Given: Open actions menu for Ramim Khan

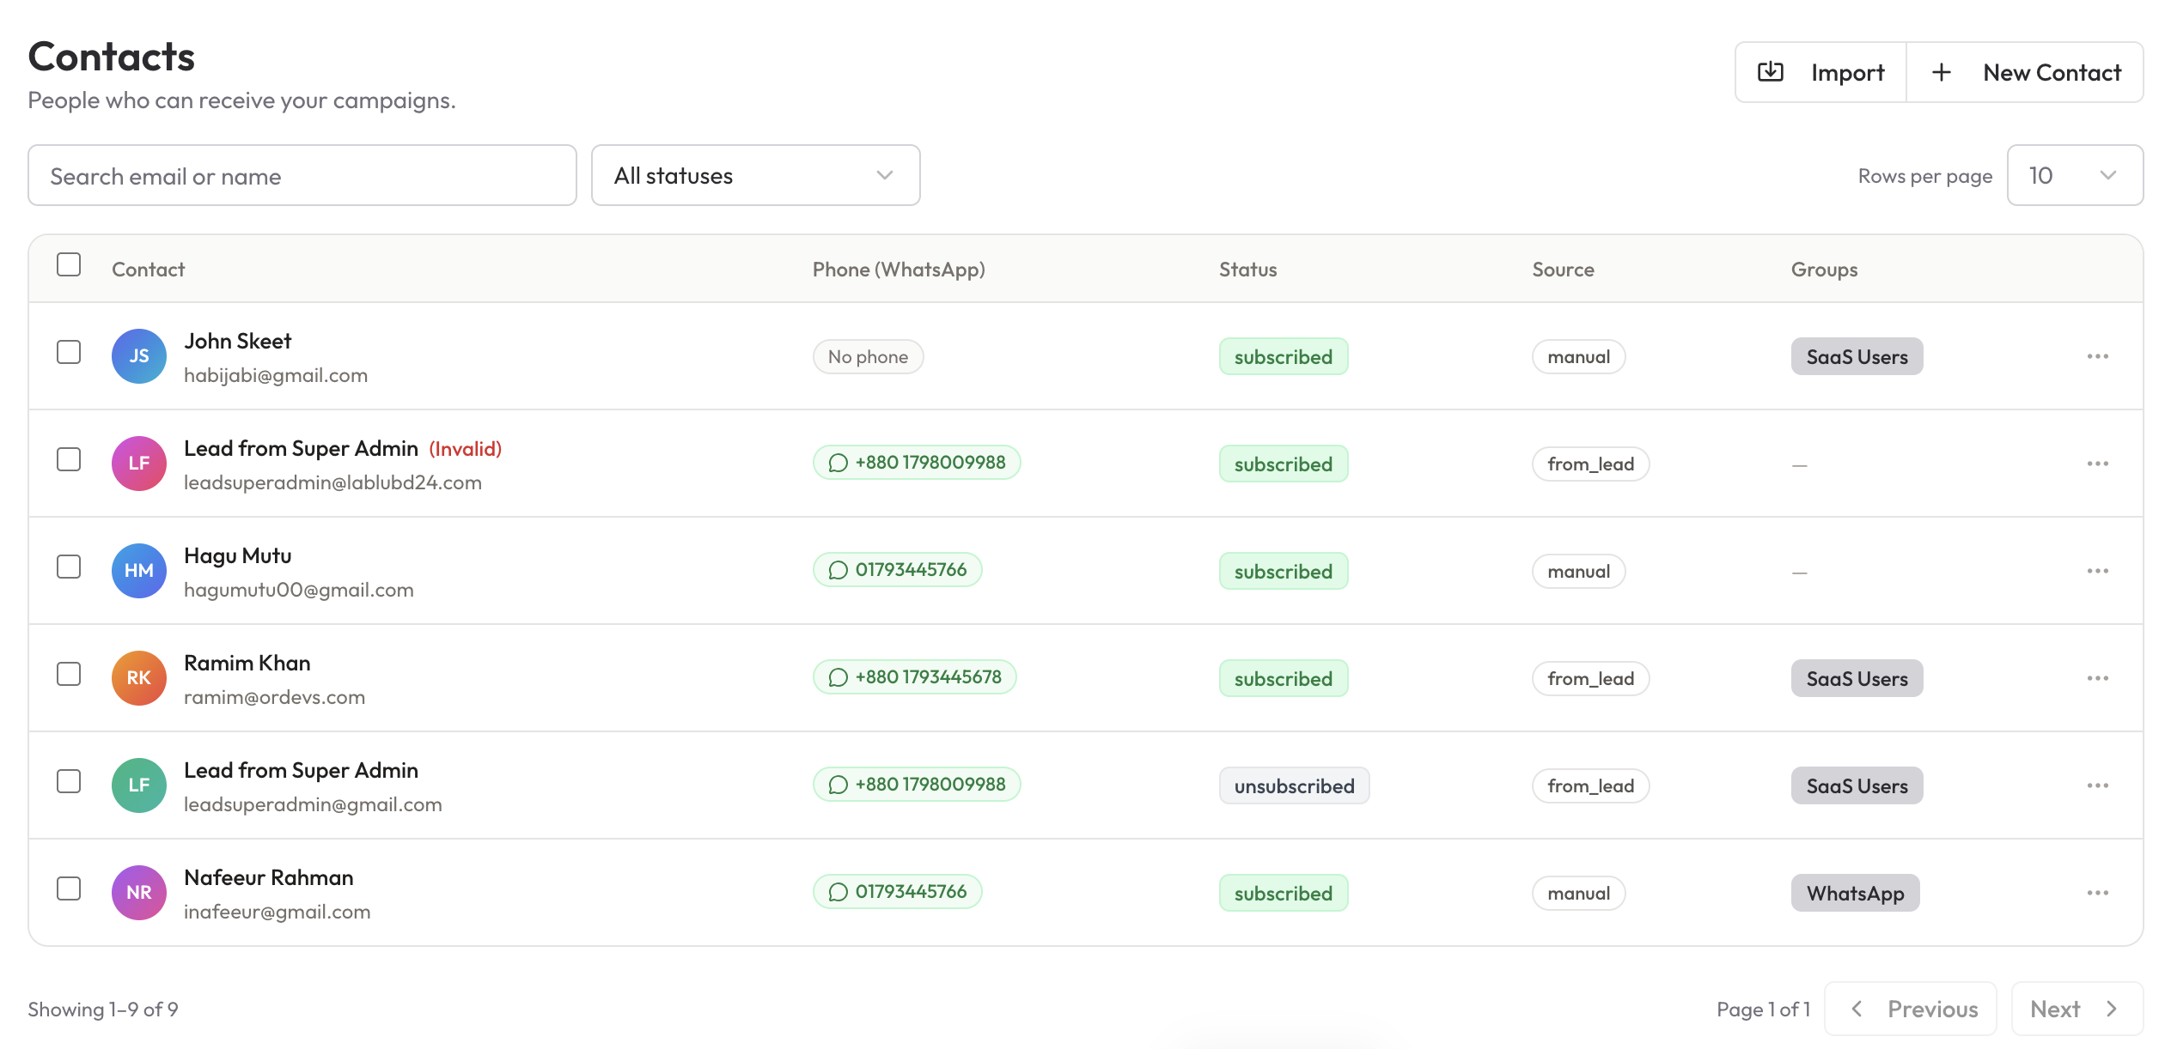Looking at the screenshot, I should tap(2097, 678).
